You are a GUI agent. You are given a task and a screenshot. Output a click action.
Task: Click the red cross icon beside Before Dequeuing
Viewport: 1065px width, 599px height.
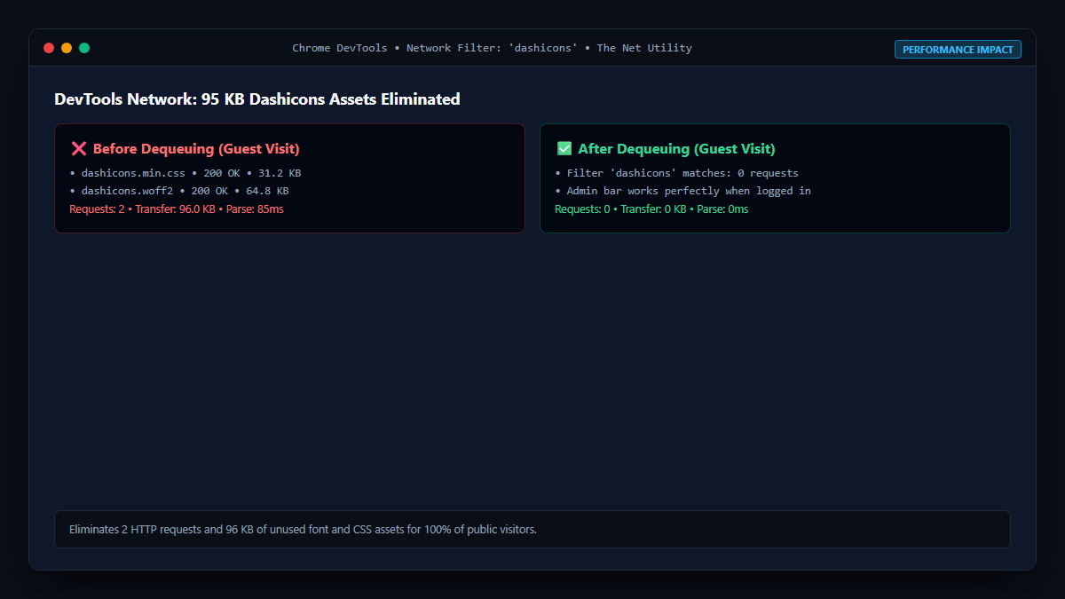(78, 149)
